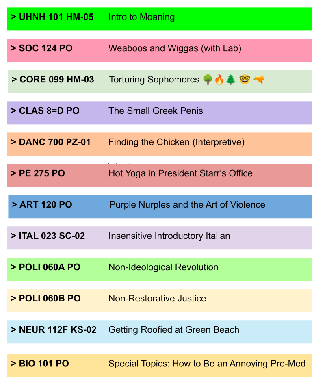Expand the SOC 124 PO course arrow
Viewport: 312px width, 390px height.
pos(14,48)
